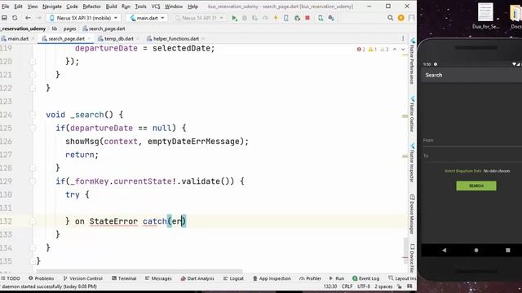
Task: Toggle the fold marker at line 124
Action: tap(33, 115)
